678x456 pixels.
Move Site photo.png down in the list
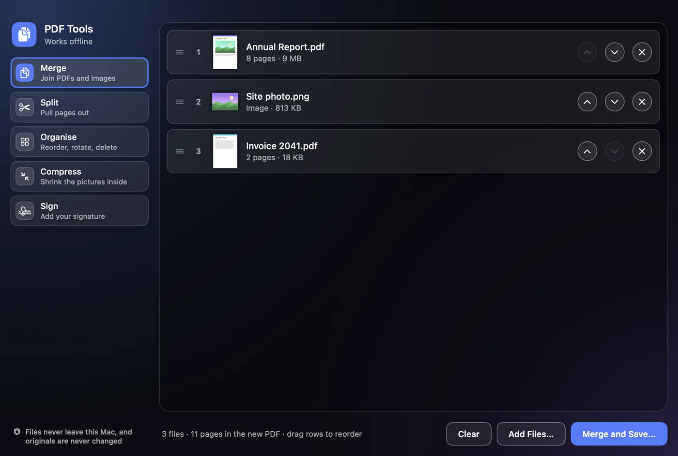pos(615,102)
